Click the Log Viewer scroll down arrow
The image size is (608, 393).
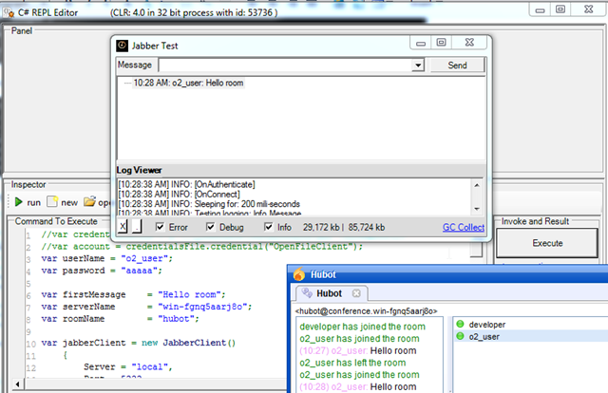pos(477,209)
